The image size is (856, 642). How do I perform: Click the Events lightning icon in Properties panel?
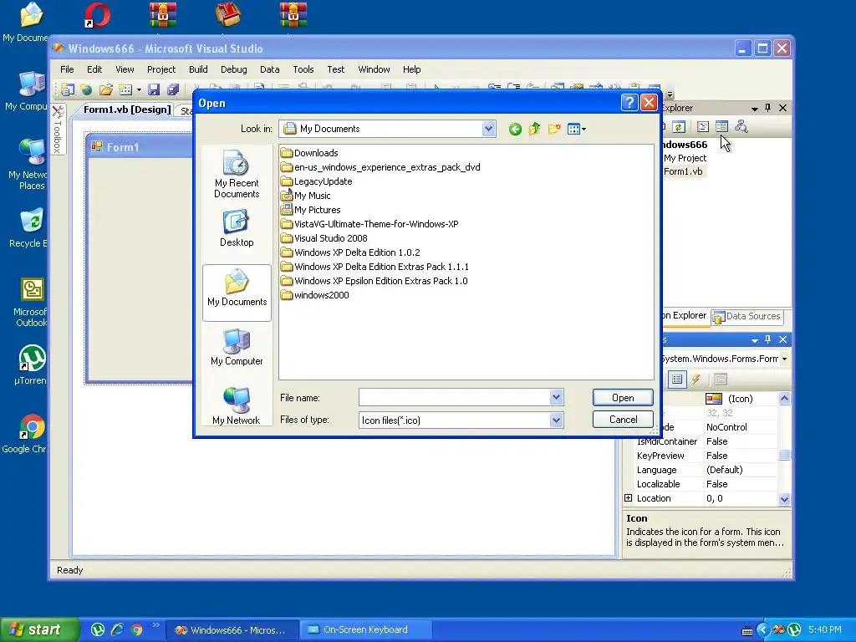[x=696, y=379]
